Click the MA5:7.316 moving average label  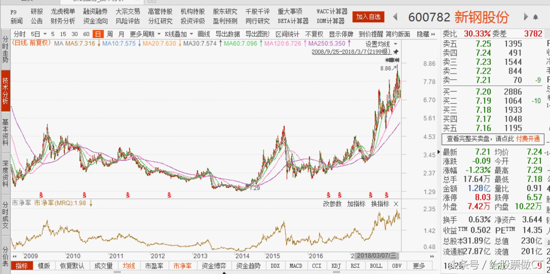coord(80,43)
